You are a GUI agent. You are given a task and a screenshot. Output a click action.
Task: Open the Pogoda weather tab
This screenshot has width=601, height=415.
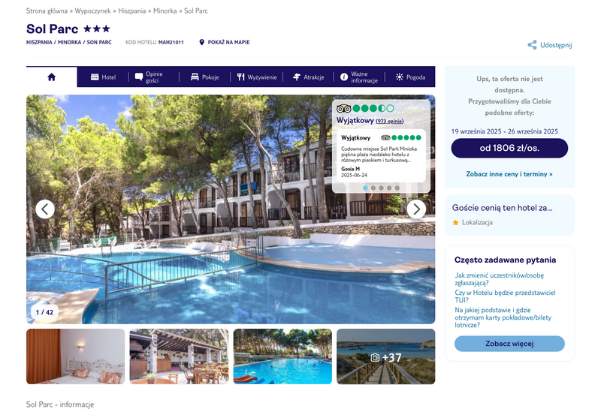(410, 77)
